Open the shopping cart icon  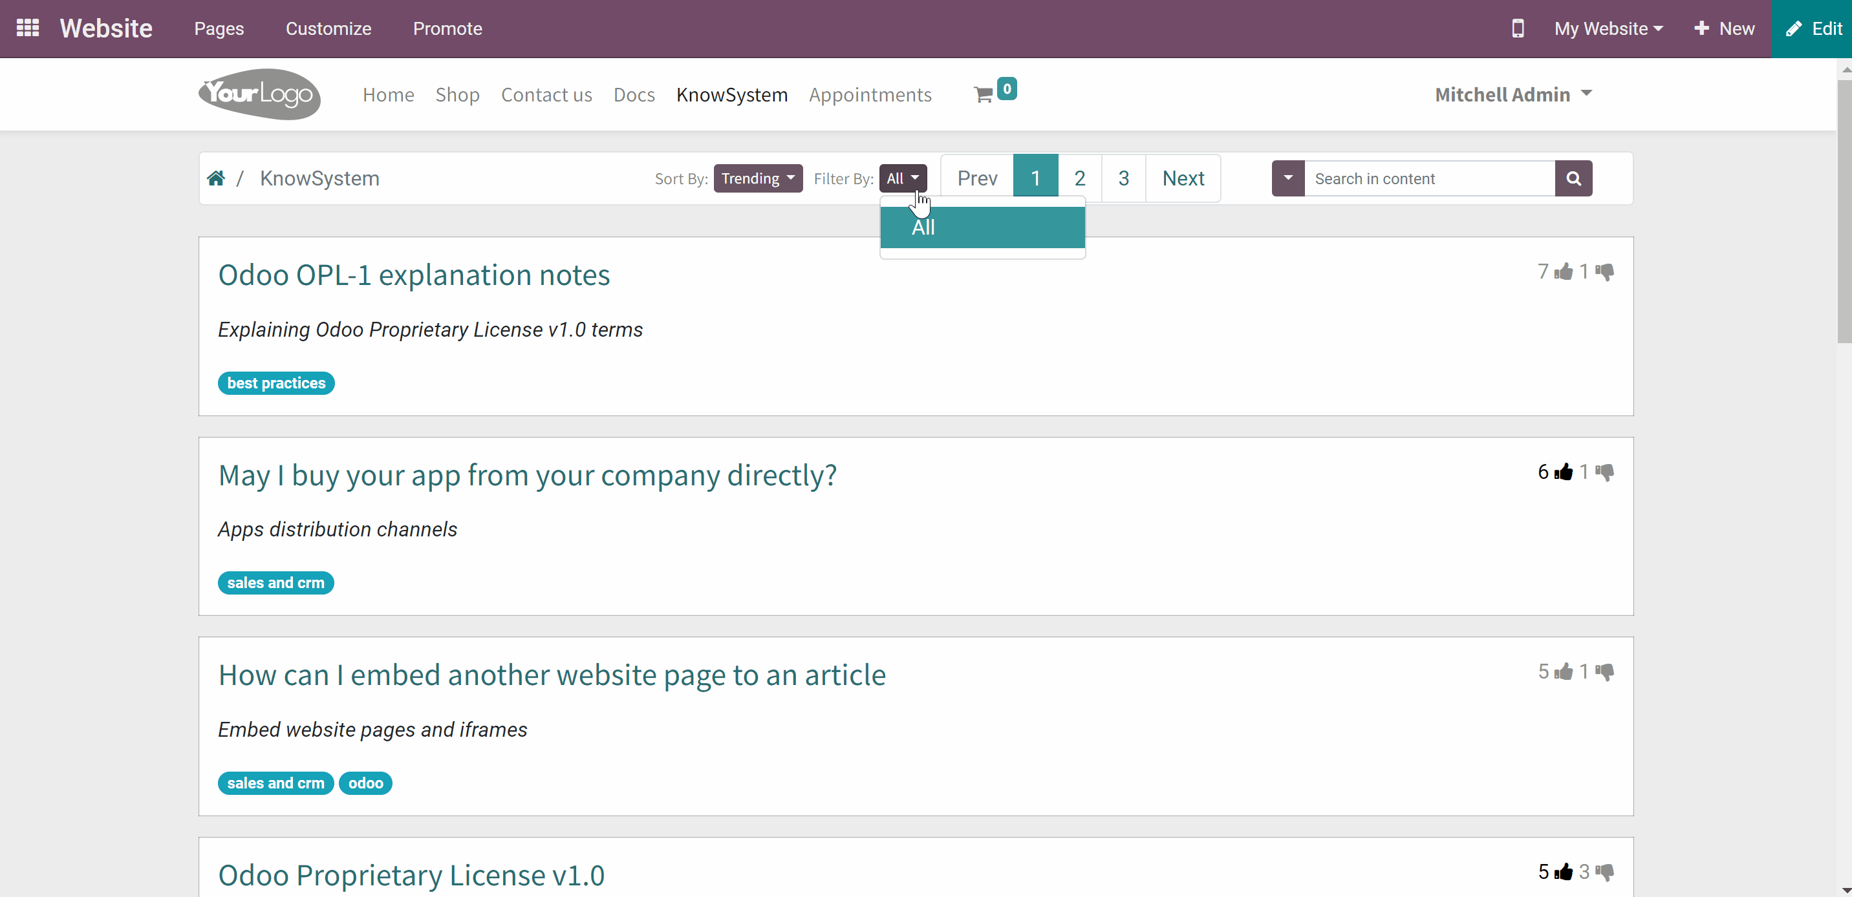point(983,95)
